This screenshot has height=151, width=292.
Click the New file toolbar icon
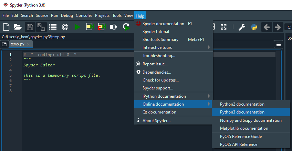(x=6, y=27)
